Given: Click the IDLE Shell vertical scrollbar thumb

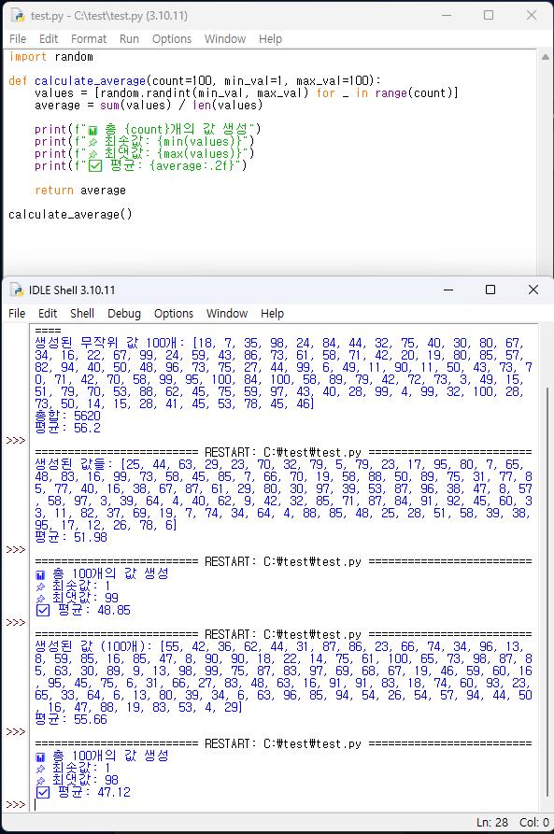Looking at the screenshot, I should [x=547, y=590].
